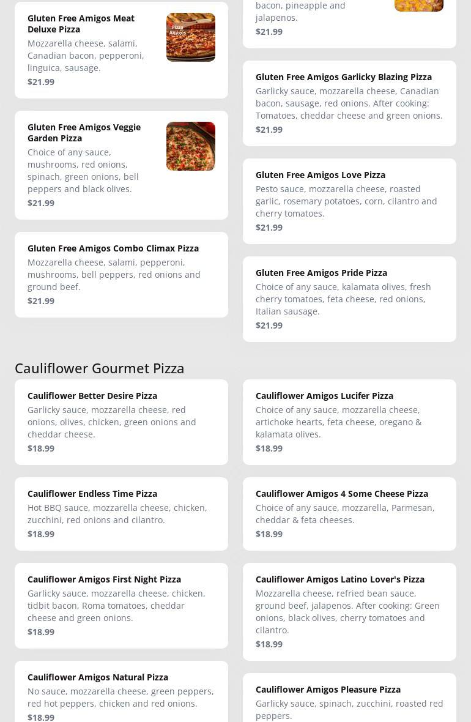
Task: Select Cauliflower Better Desire Pizza
Action: tap(92, 396)
